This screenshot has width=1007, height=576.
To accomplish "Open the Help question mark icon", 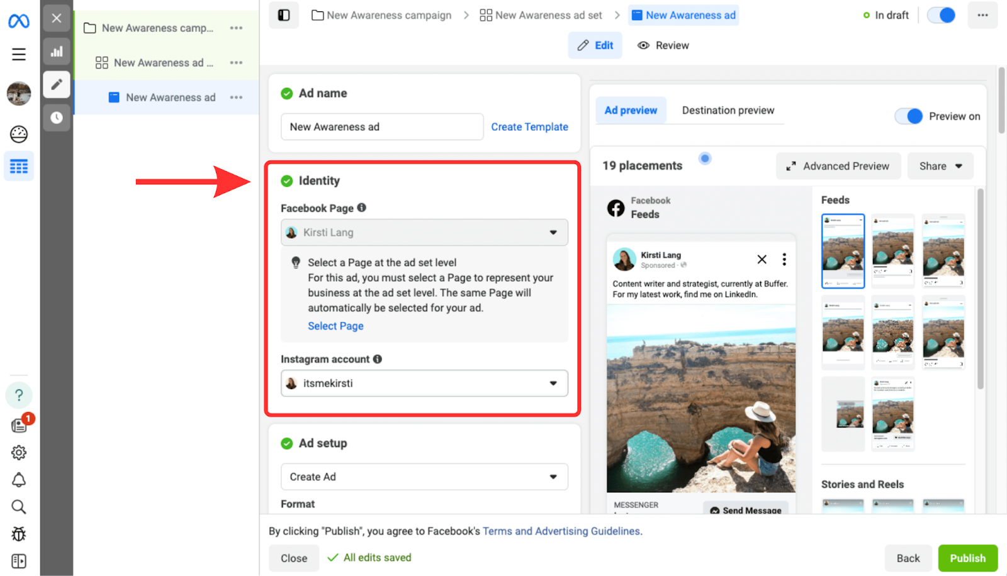I will pyautogui.click(x=19, y=395).
